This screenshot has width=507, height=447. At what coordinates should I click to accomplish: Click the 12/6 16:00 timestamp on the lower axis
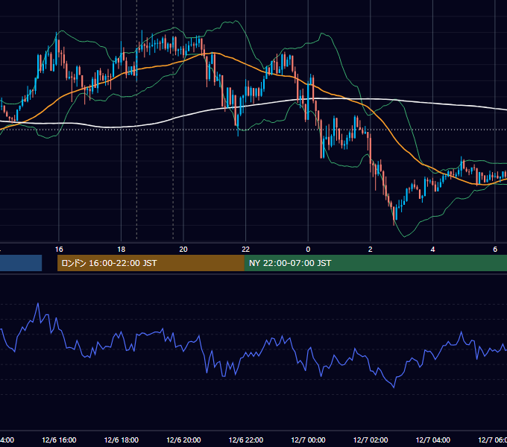(x=59, y=440)
